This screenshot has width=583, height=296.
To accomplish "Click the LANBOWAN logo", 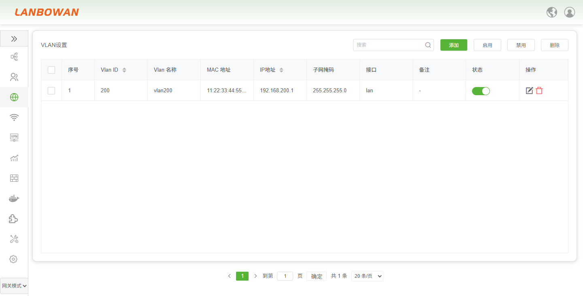I will [x=47, y=13].
